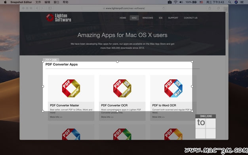Image resolution: width=248 pixels, height=155 pixels.
Task: Click the Lighten Software logo
Action: [x=59, y=17]
